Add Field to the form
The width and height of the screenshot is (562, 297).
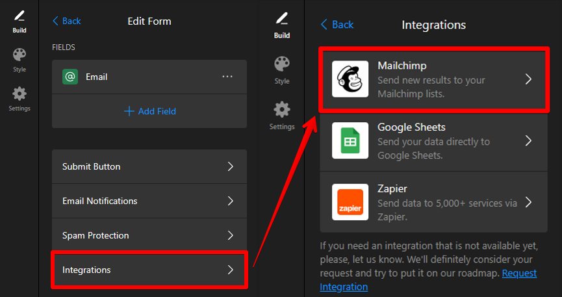pos(150,111)
